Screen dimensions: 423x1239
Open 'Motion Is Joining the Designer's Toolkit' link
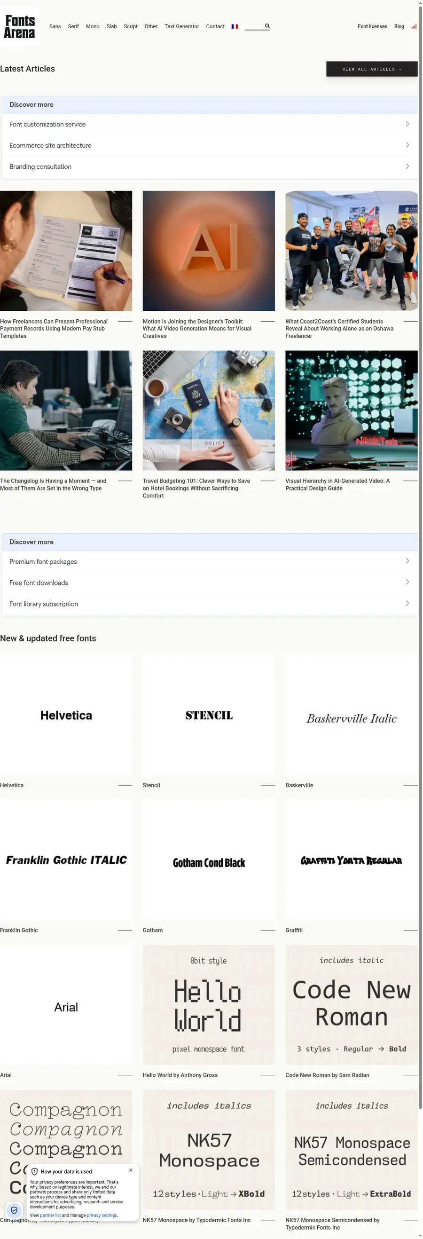197,329
